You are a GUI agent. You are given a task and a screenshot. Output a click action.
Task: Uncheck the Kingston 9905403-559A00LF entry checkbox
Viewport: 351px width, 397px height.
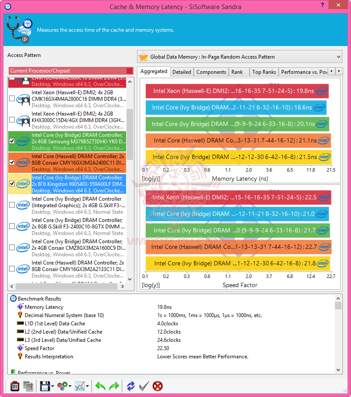click(x=12, y=183)
